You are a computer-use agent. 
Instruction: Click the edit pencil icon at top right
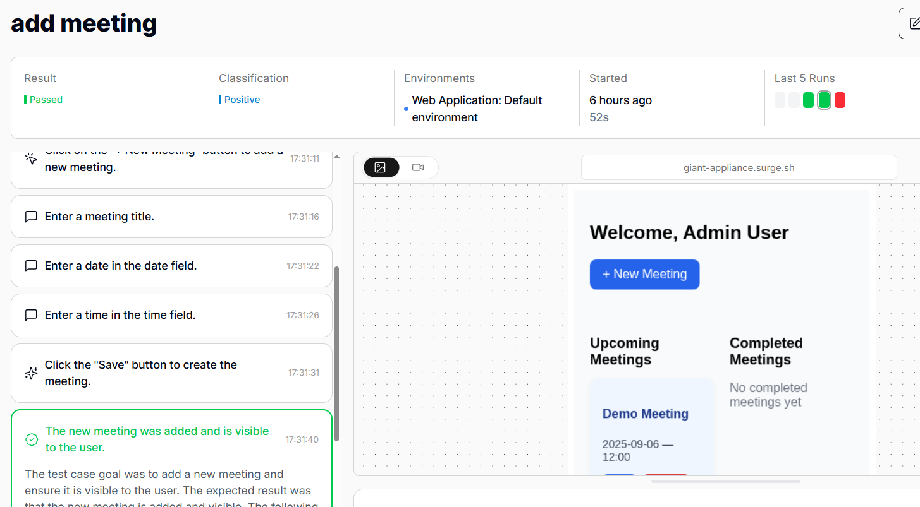[913, 23]
